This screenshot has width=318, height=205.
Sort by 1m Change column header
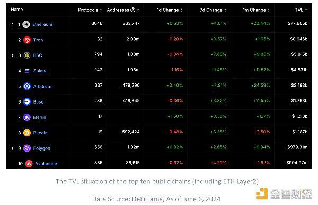point(257,10)
